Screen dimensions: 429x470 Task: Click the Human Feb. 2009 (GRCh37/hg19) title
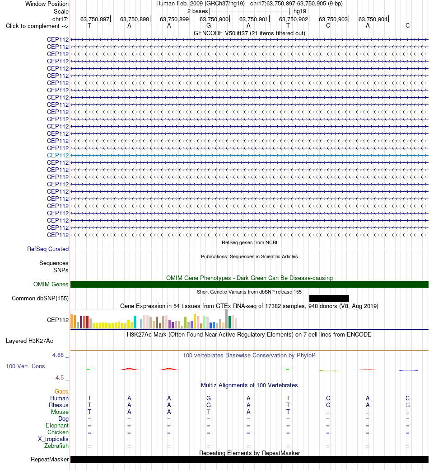click(200, 4)
